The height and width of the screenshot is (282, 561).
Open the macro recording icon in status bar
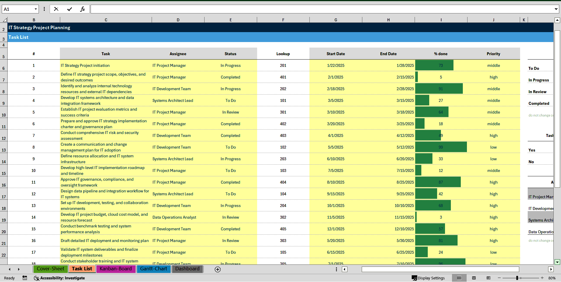click(x=25, y=278)
